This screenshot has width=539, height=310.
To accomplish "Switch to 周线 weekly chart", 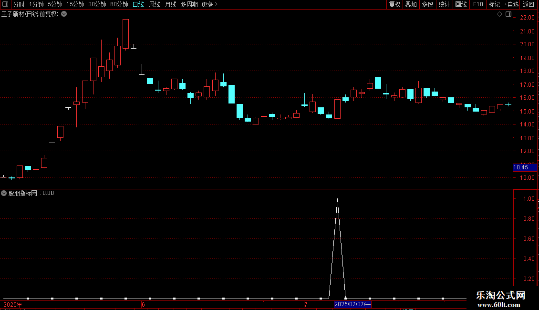I will (x=155, y=4).
